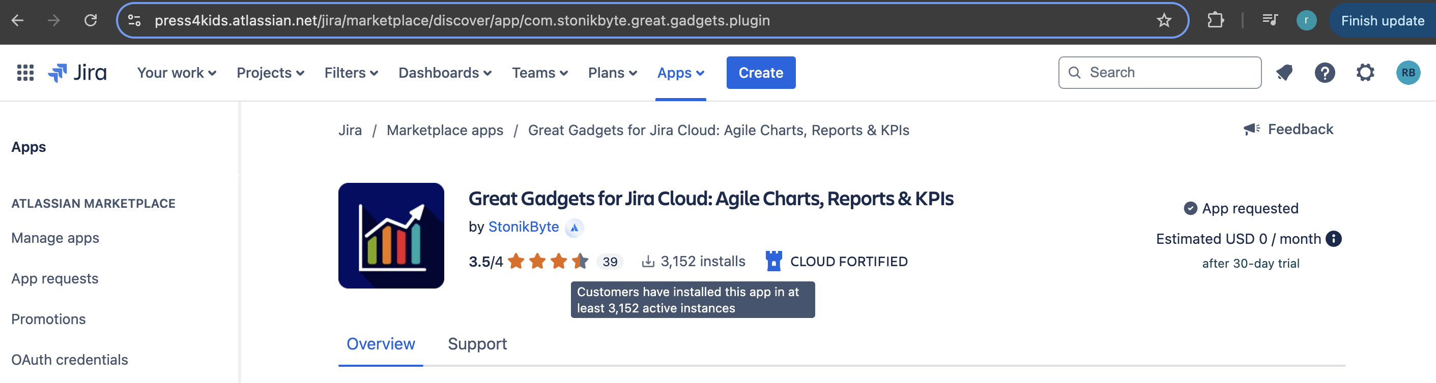Click the Feedback button
Screen dimensions: 1436x383
1288,130
